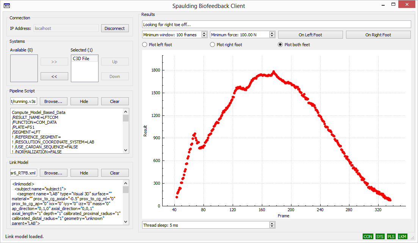The image size is (418, 243).
Task: Select Plot left foot option
Action: tap(157, 44)
